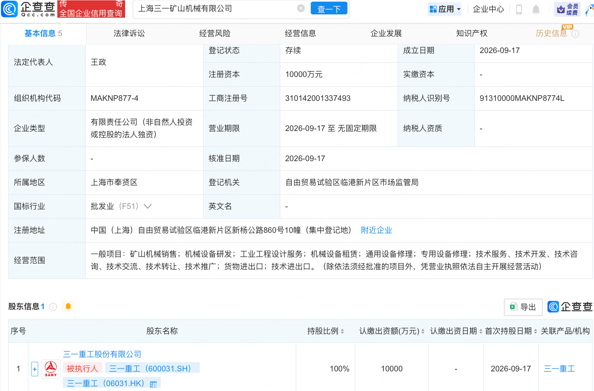Click legal representative name 王政
The image size is (594, 391).
point(99,62)
